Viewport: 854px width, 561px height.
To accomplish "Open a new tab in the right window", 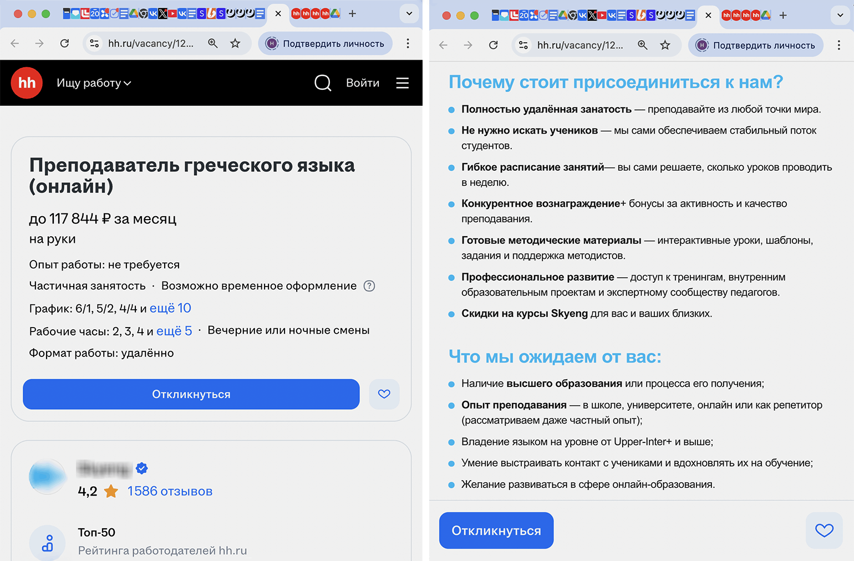I will [x=783, y=16].
